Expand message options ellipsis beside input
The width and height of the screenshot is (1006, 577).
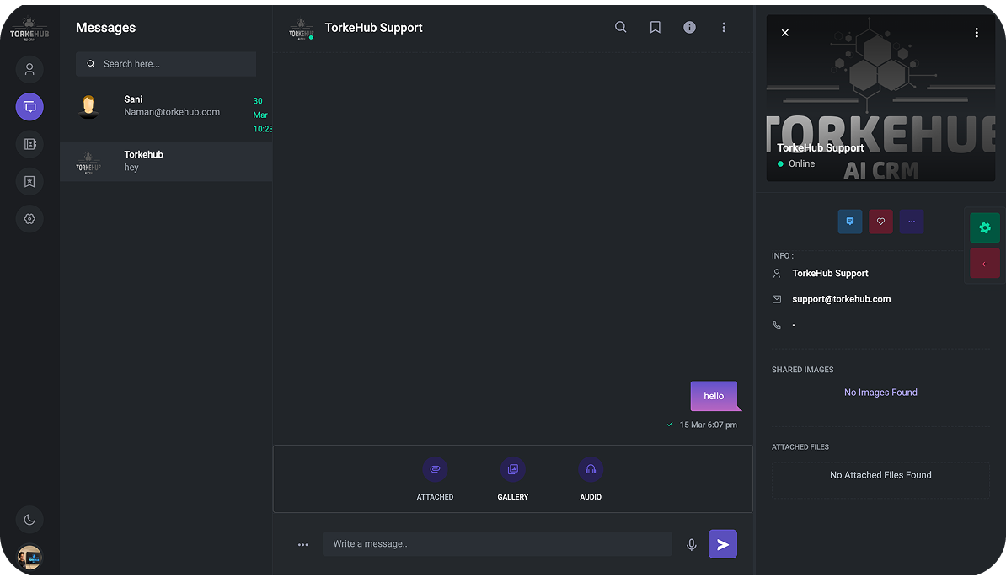[x=302, y=545]
